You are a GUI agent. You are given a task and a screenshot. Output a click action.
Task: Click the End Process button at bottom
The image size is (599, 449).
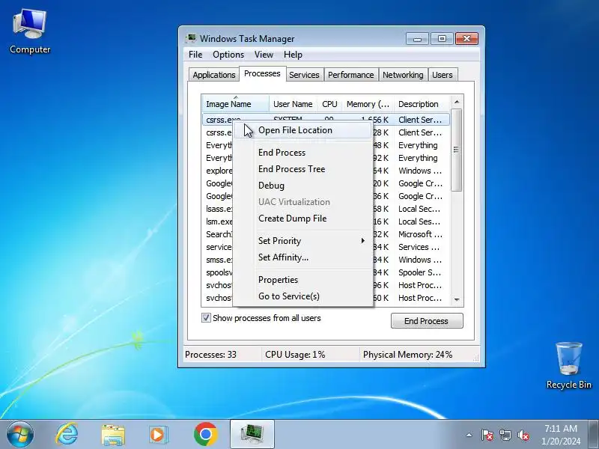(426, 321)
